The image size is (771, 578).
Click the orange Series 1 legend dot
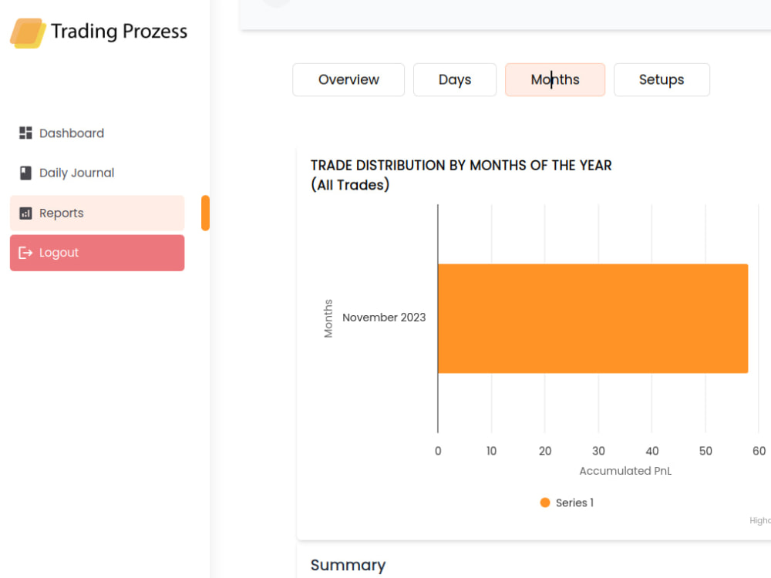(545, 502)
